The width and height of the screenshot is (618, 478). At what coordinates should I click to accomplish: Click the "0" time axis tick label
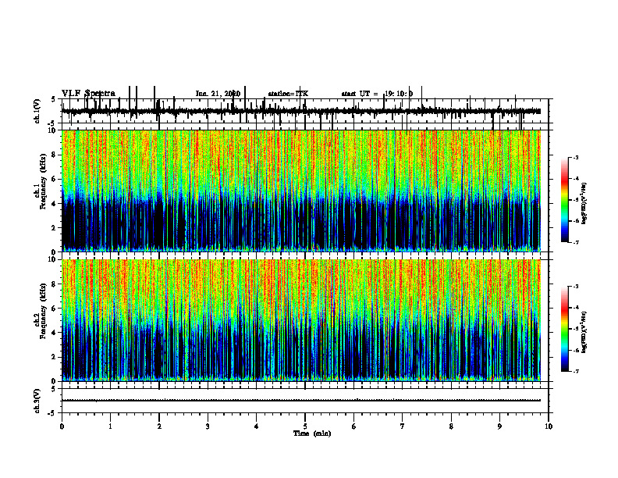[x=62, y=426]
